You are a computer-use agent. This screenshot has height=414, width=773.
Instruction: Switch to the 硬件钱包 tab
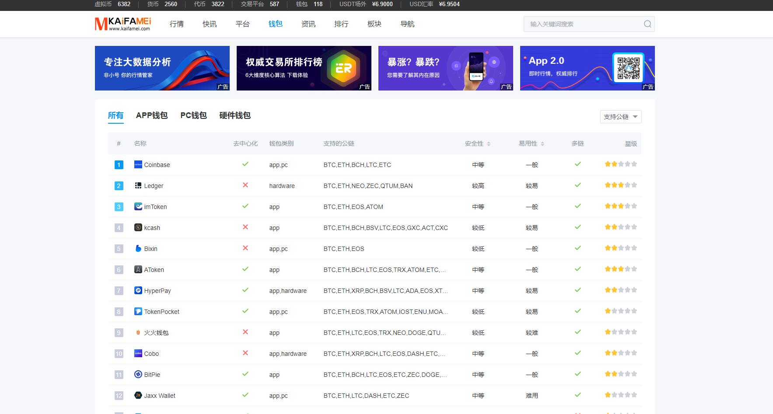pyautogui.click(x=234, y=115)
